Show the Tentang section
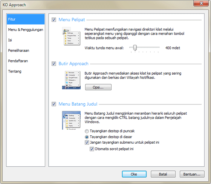211x184 pixels. (x=26, y=71)
